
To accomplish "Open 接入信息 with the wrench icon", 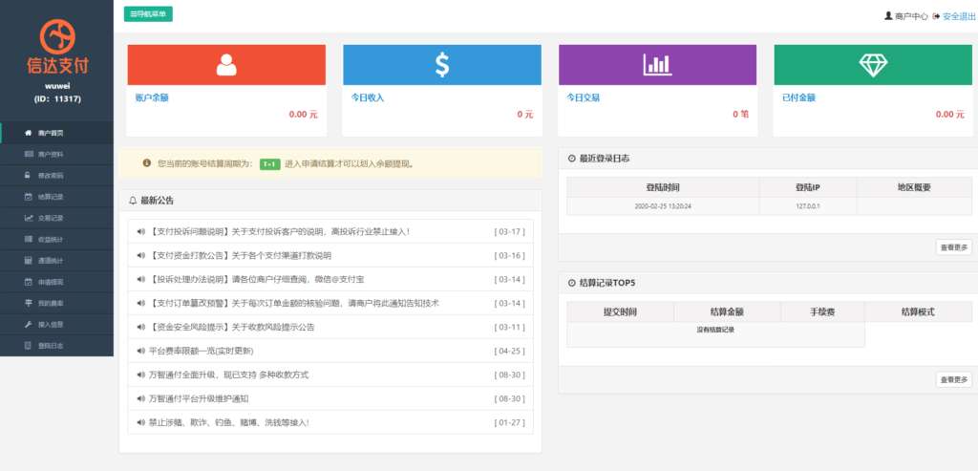I will [x=56, y=325].
